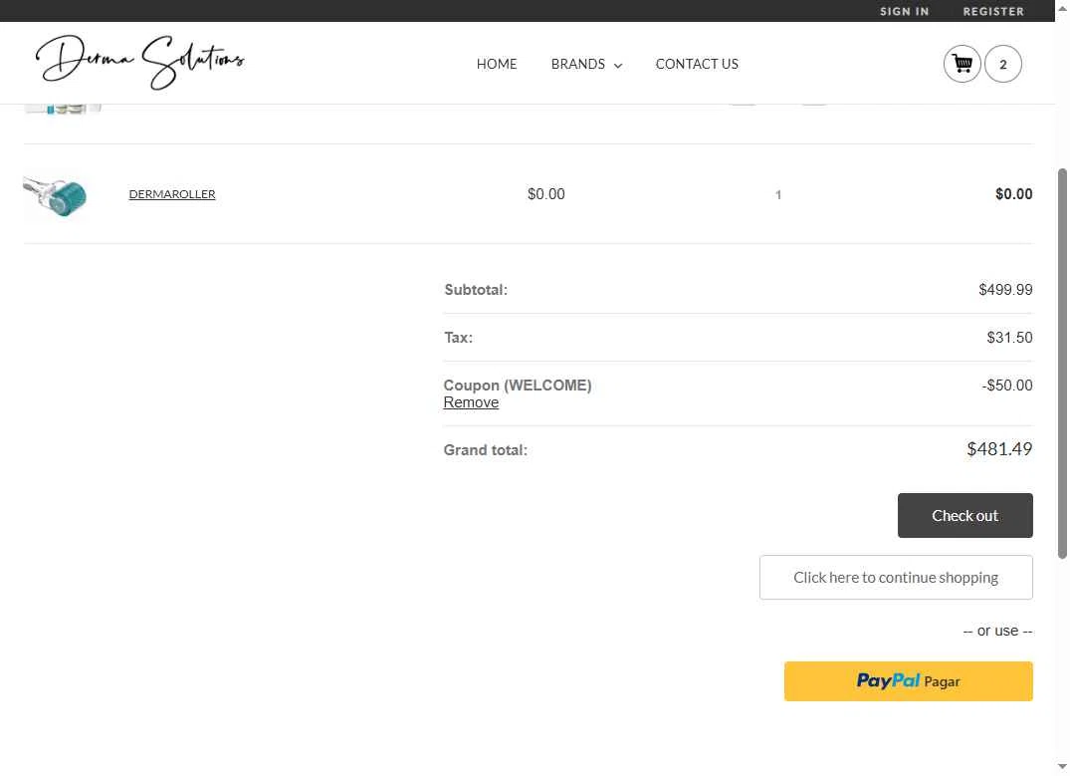Click the coupon discount -$50.00
The height and width of the screenshot is (776, 1070).
1007,386
